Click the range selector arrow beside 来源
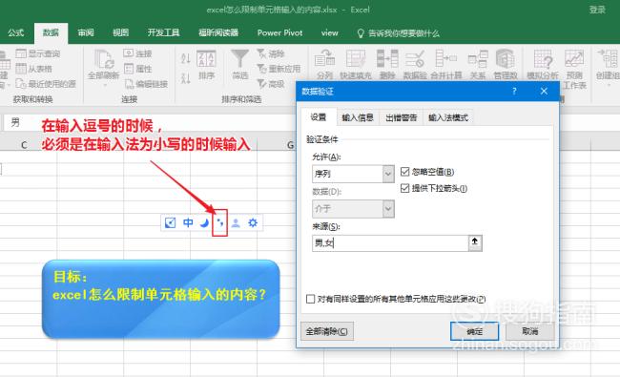The image size is (620, 377). (x=475, y=242)
